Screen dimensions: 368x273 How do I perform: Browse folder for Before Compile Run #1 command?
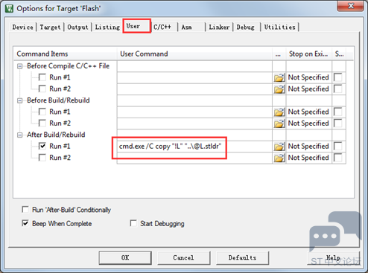click(x=279, y=77)
